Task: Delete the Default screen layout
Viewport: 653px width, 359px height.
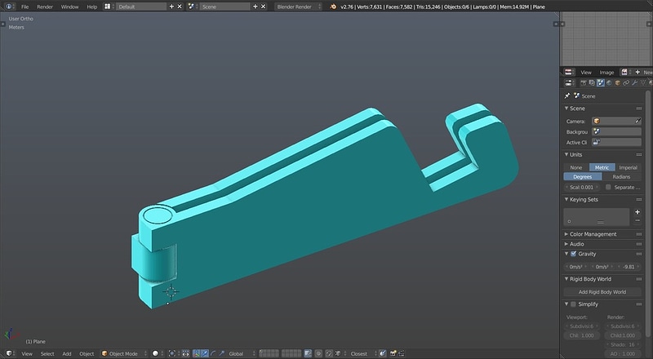Action: 180,7
